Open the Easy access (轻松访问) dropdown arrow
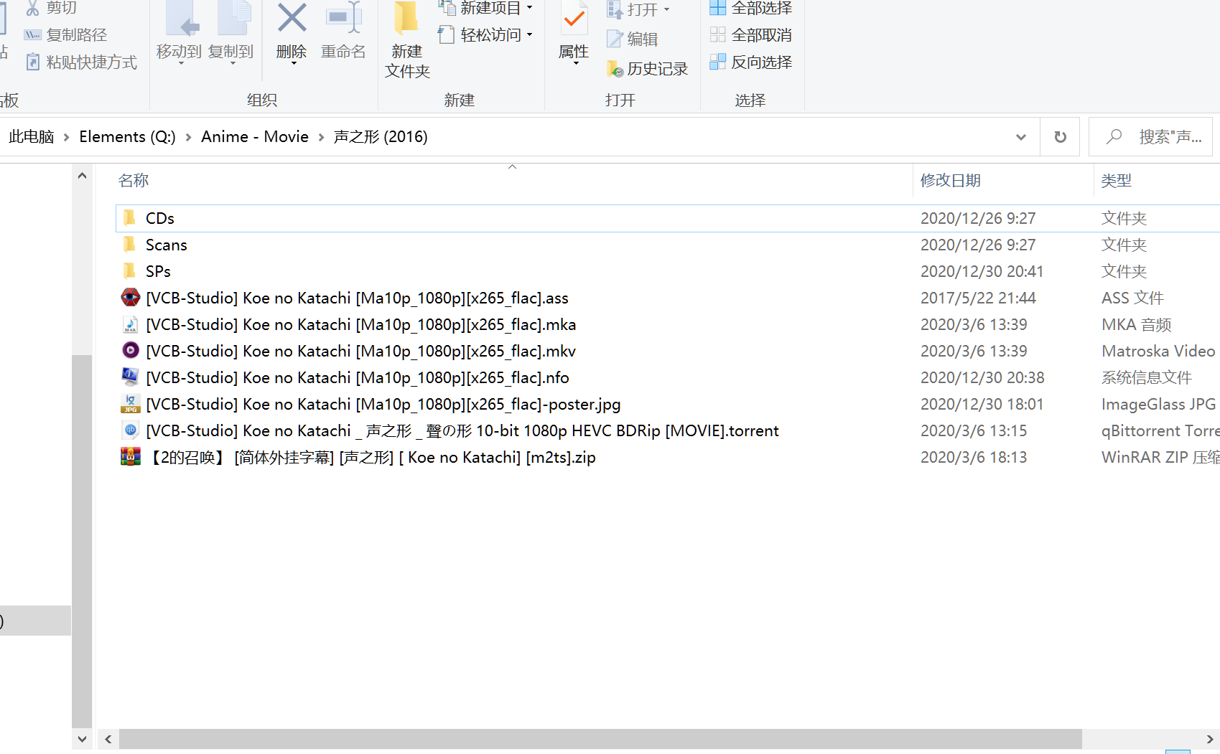This screenshot has height=754, width=1220. point(530,34)
